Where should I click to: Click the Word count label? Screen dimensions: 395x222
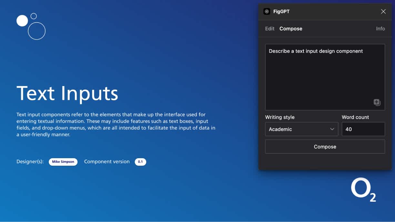[x=355, y=117]
